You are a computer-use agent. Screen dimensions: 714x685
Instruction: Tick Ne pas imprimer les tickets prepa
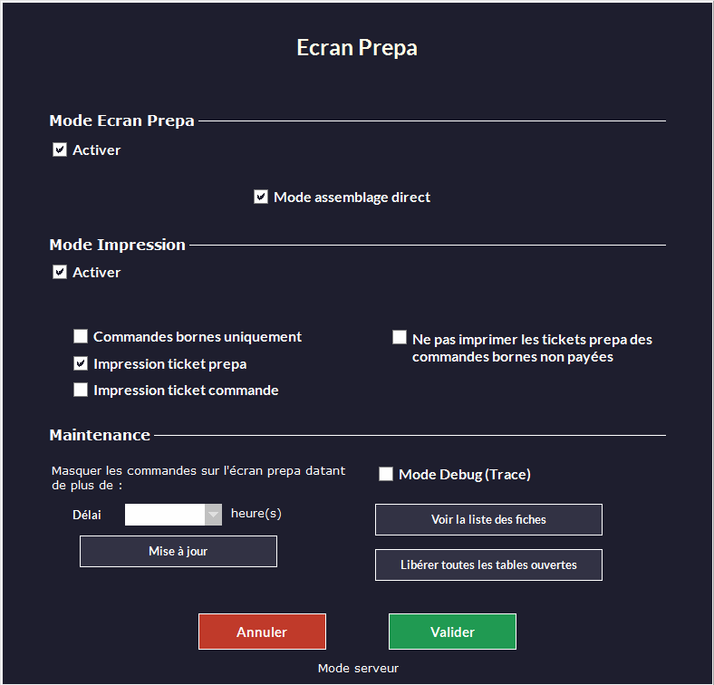click(400, 338)
